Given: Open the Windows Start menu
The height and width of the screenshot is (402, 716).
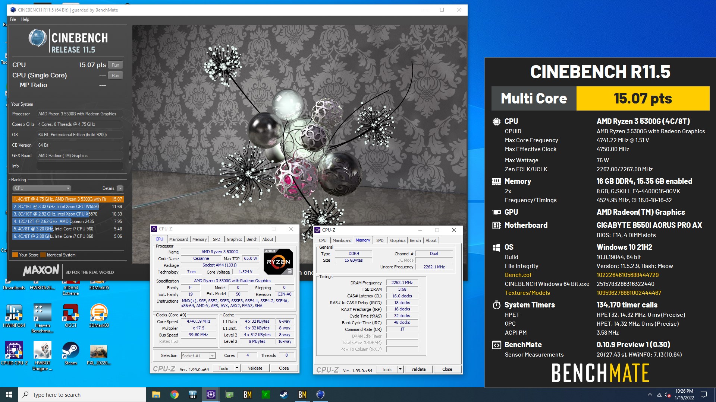Looking at the screenshot, I should pyautogui.click(x=9, y=395).
